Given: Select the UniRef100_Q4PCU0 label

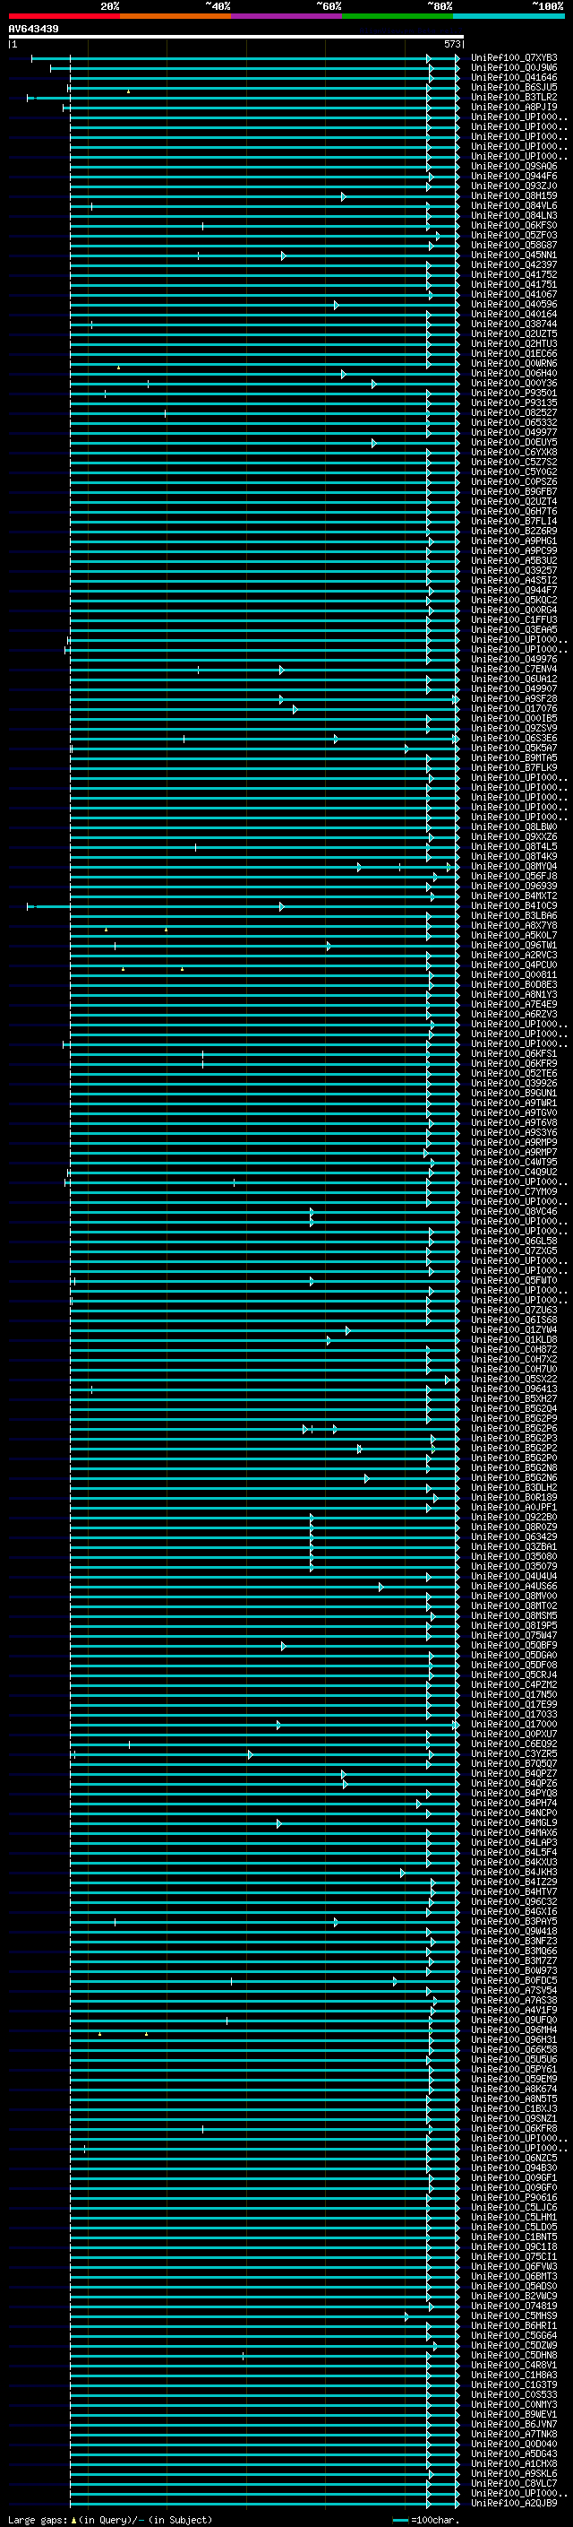Looking at the screenshot, I should click(x=514, y=965).
